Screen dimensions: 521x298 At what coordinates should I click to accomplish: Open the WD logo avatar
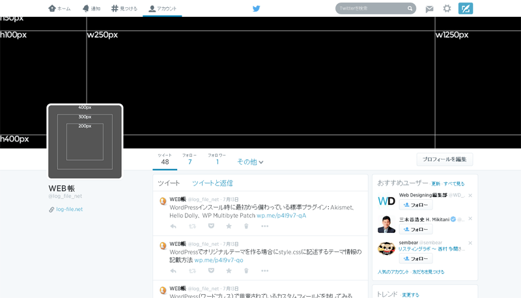click(x=386, y=201)
